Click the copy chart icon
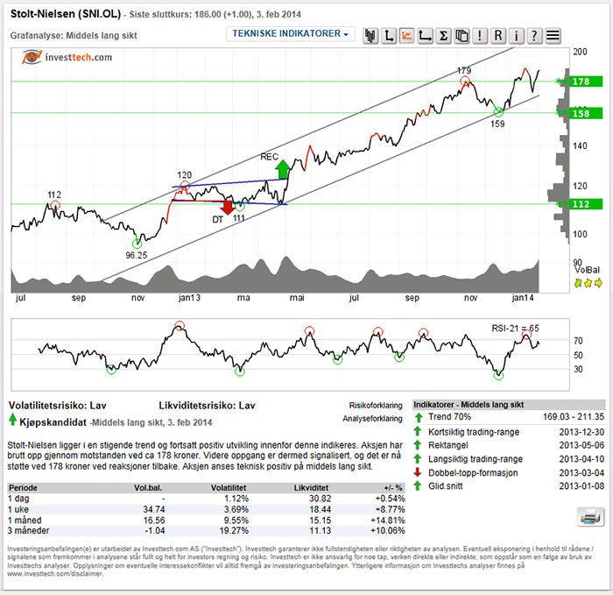Viewport: 613px width, 595px height. pyautogui.click(x=462, y=35)
